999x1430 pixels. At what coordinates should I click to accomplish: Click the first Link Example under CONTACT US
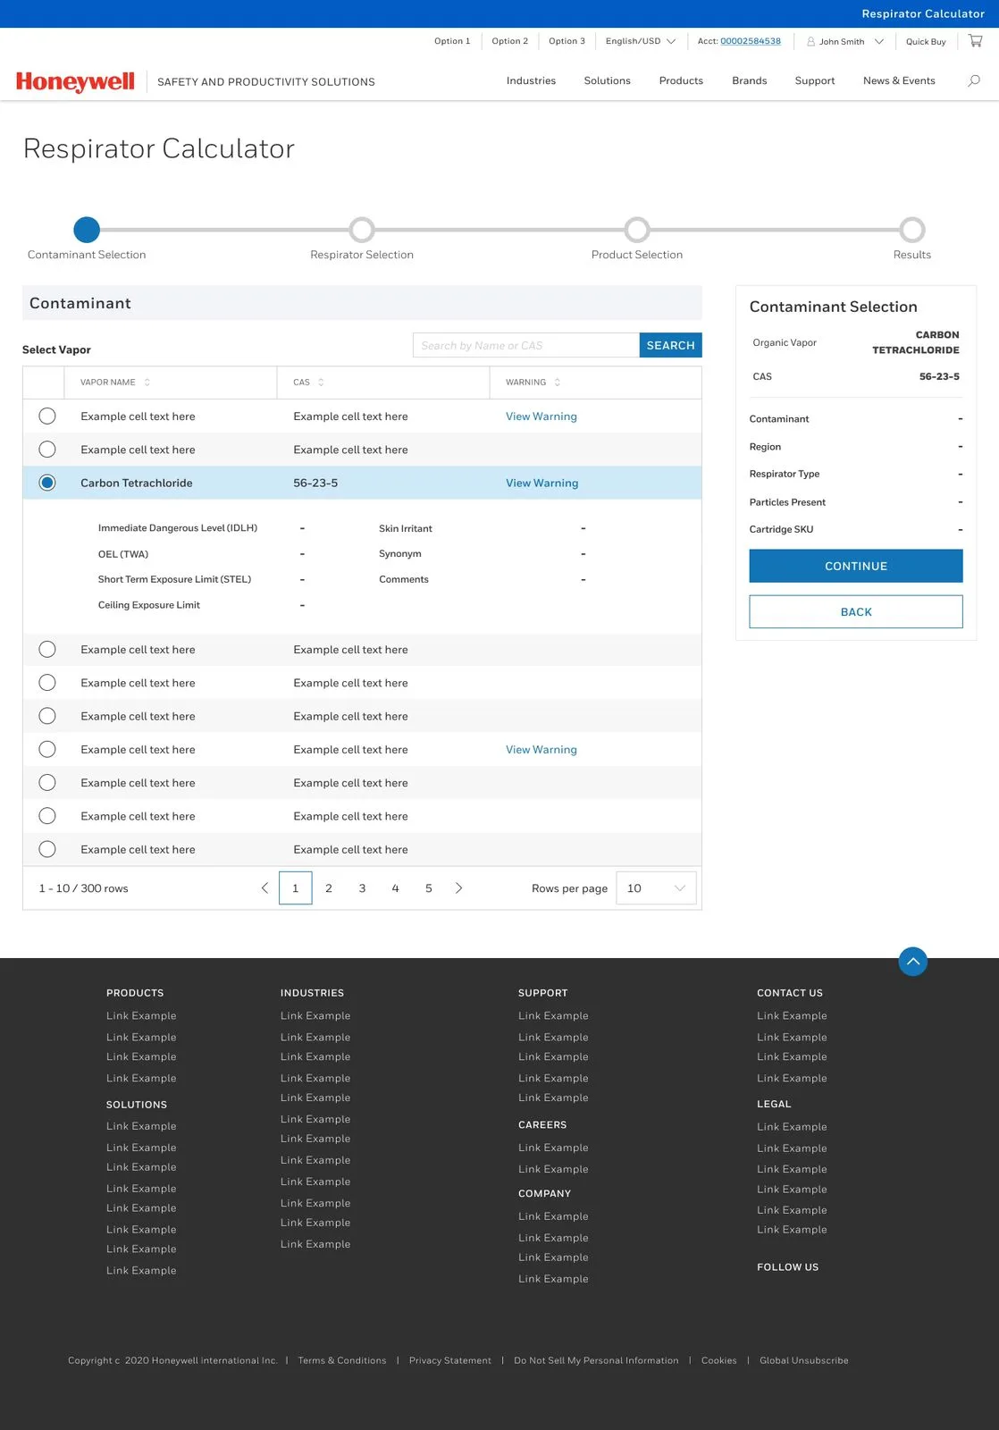pyautogui.click(x=792, y=1015)
